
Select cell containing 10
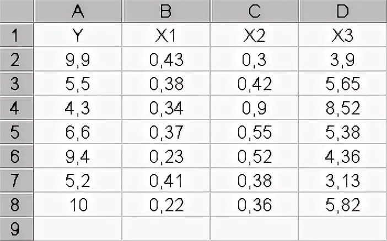pyautogui.click(x=78, y=205)
